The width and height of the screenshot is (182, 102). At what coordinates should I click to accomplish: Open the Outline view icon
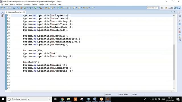pos(180,24)
